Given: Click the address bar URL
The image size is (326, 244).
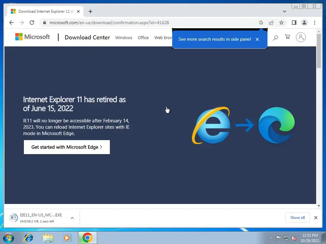Looking at the screenshot, I should pos(109,23).
